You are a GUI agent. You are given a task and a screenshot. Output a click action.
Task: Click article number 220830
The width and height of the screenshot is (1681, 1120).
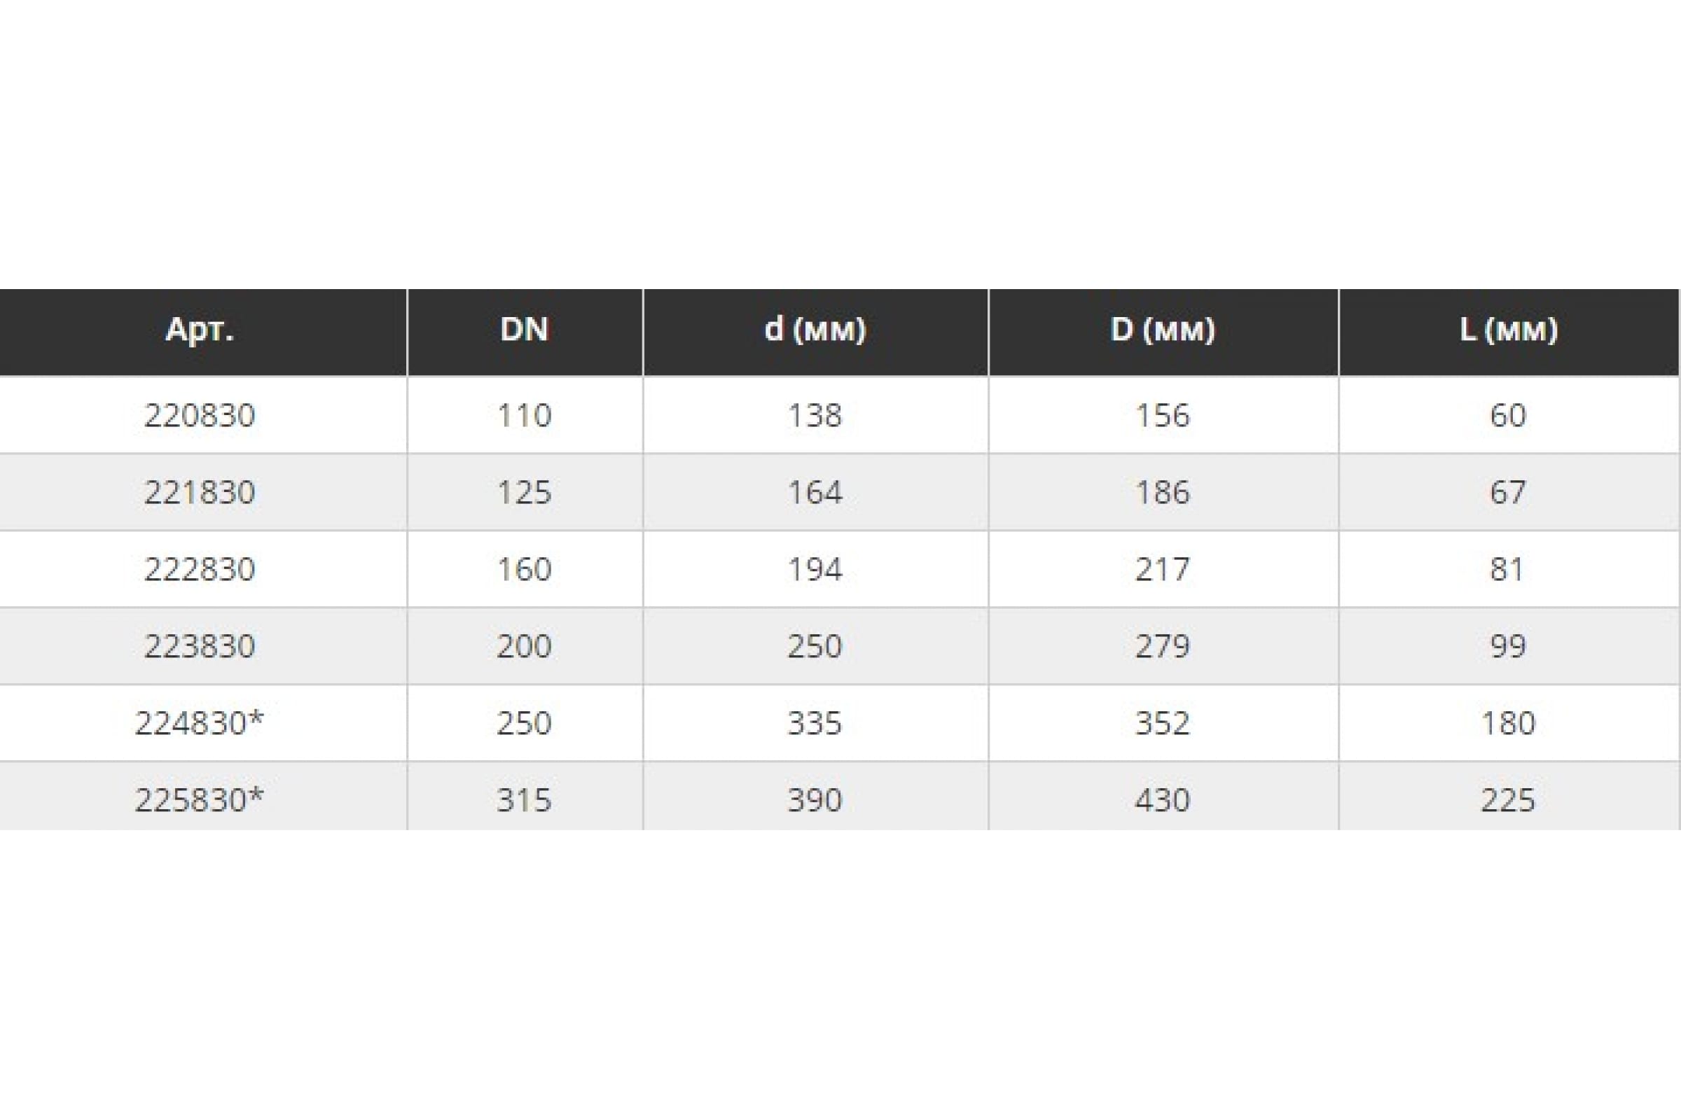(x=200, y=415)
